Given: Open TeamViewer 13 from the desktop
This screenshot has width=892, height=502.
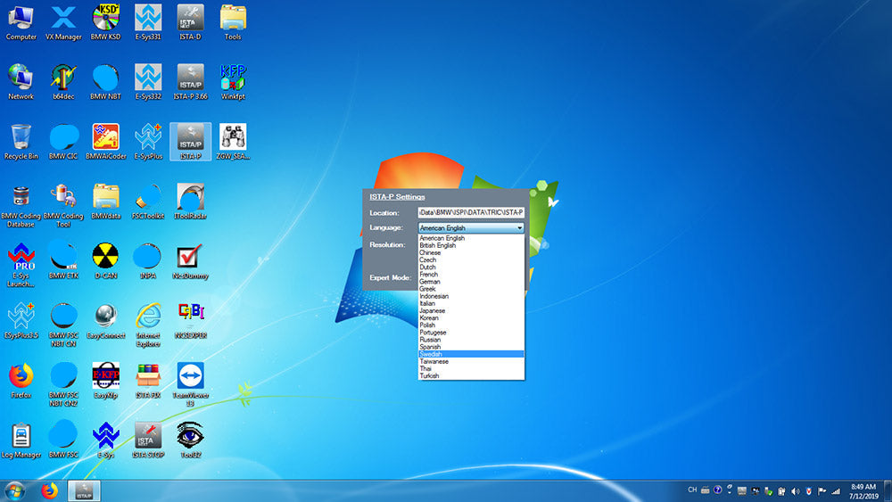Looking at the screenshot, I should point(190,377).
